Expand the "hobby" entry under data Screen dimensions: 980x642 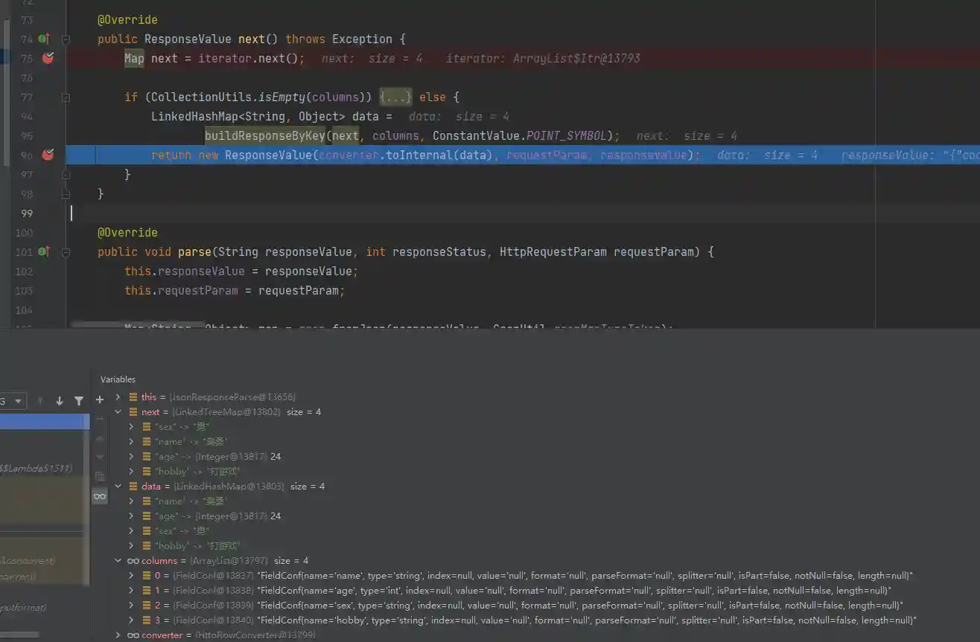click(131, 546)
